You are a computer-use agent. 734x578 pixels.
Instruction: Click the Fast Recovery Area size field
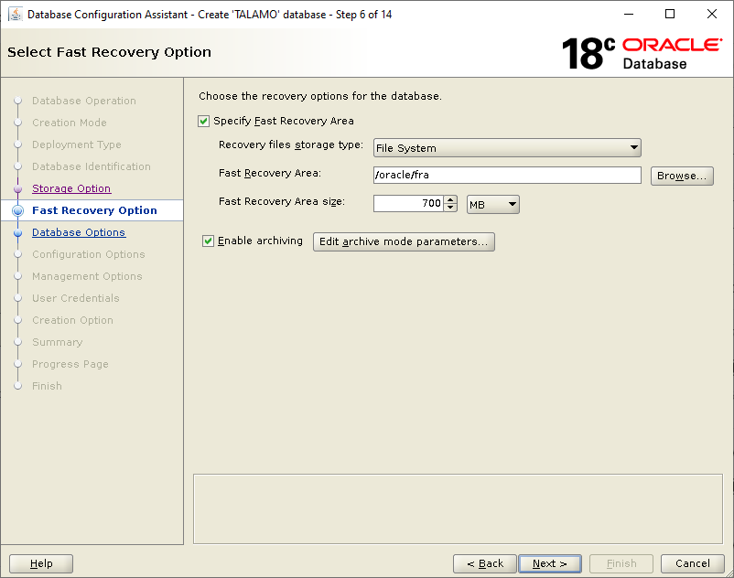[408, 203]
